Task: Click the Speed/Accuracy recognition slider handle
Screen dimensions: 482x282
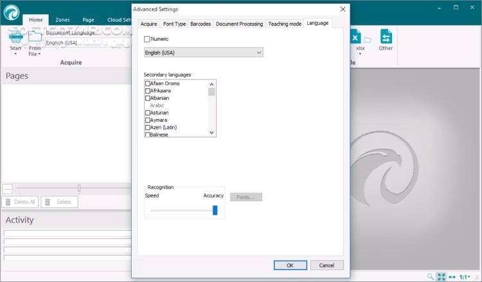Action: pyautogui.click(x=215, y=210)
